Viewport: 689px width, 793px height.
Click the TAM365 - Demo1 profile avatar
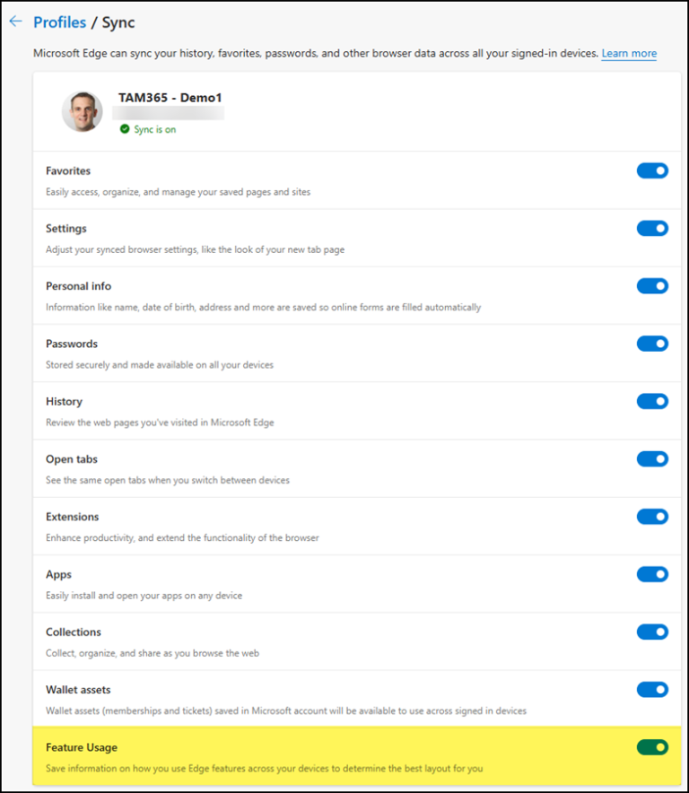click(82, 112)
